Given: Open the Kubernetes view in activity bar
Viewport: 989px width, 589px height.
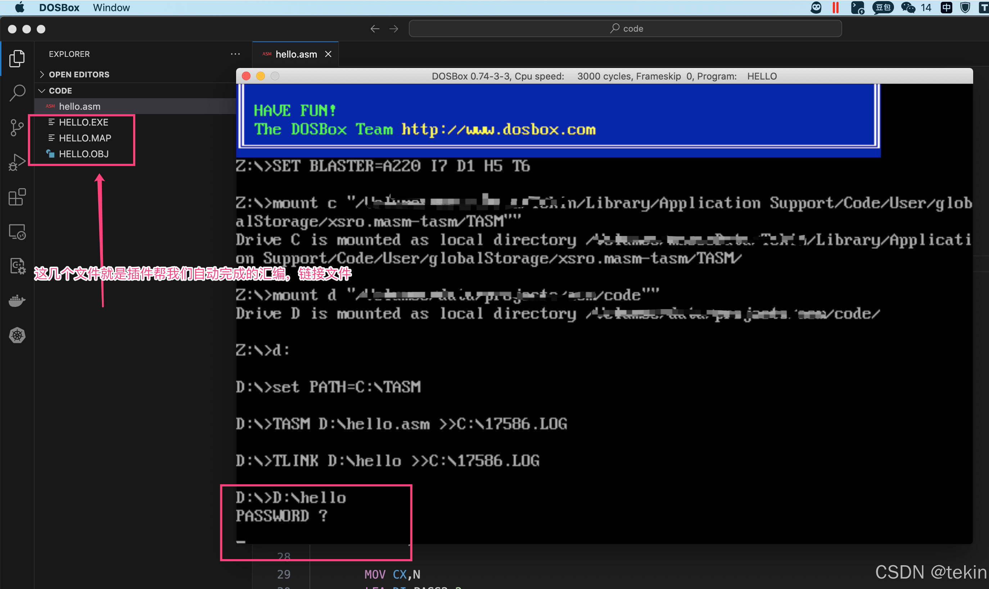Looking at the screenshot, I should pyautogui.click(x=17, y=335).
